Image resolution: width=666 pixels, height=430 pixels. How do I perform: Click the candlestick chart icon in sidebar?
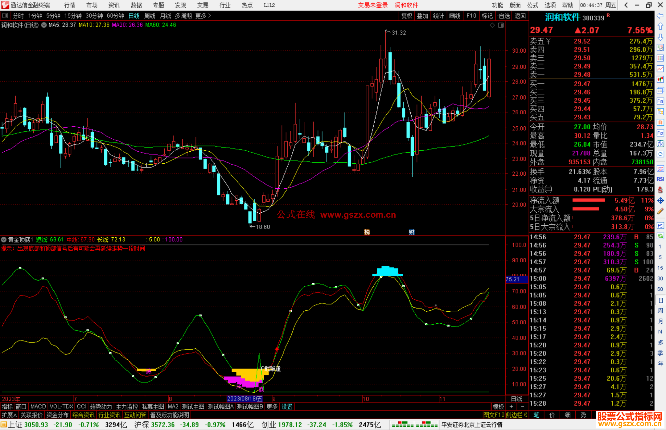click(660, 80)
